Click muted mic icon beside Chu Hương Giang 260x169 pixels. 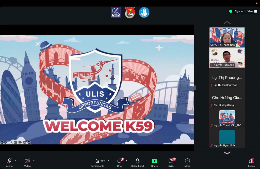(212, 105)
